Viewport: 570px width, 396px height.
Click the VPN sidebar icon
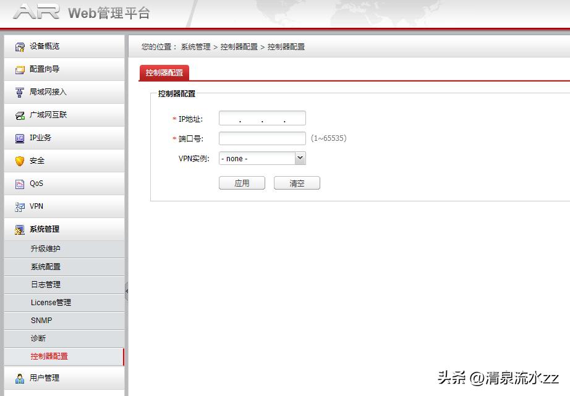(x=20, y=206)
